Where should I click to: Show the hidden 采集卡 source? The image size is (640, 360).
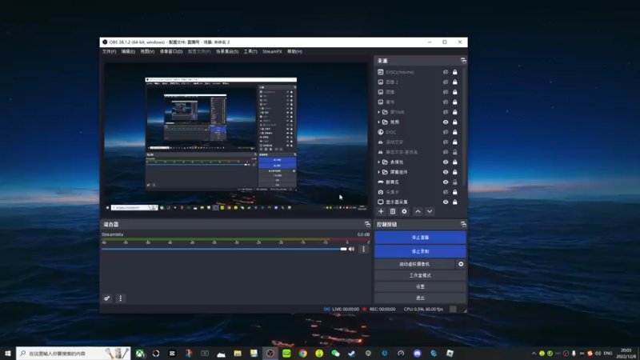pyautogui.click(x=446, y=192)
